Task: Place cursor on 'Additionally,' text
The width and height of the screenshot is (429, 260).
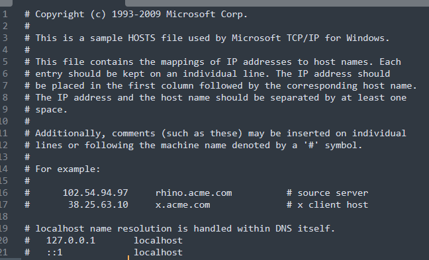Action: (71, 134)
